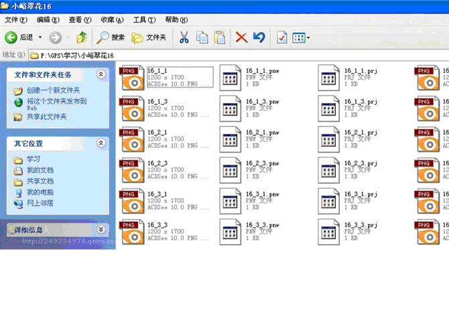
Task: Open the 查看(V) menu
Action: click(80, 20)
